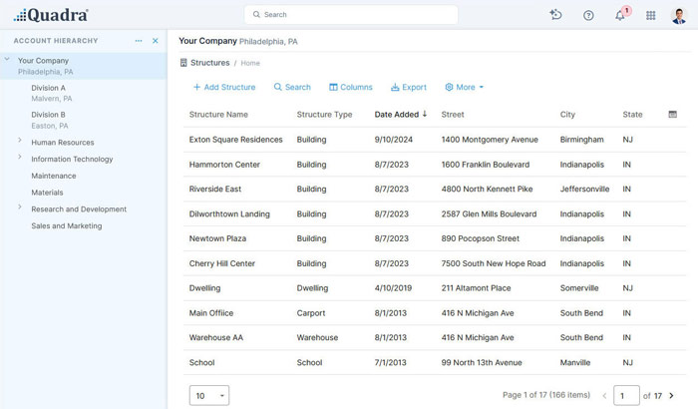
Task: Click the page number input field
Action: click(626, 396)
